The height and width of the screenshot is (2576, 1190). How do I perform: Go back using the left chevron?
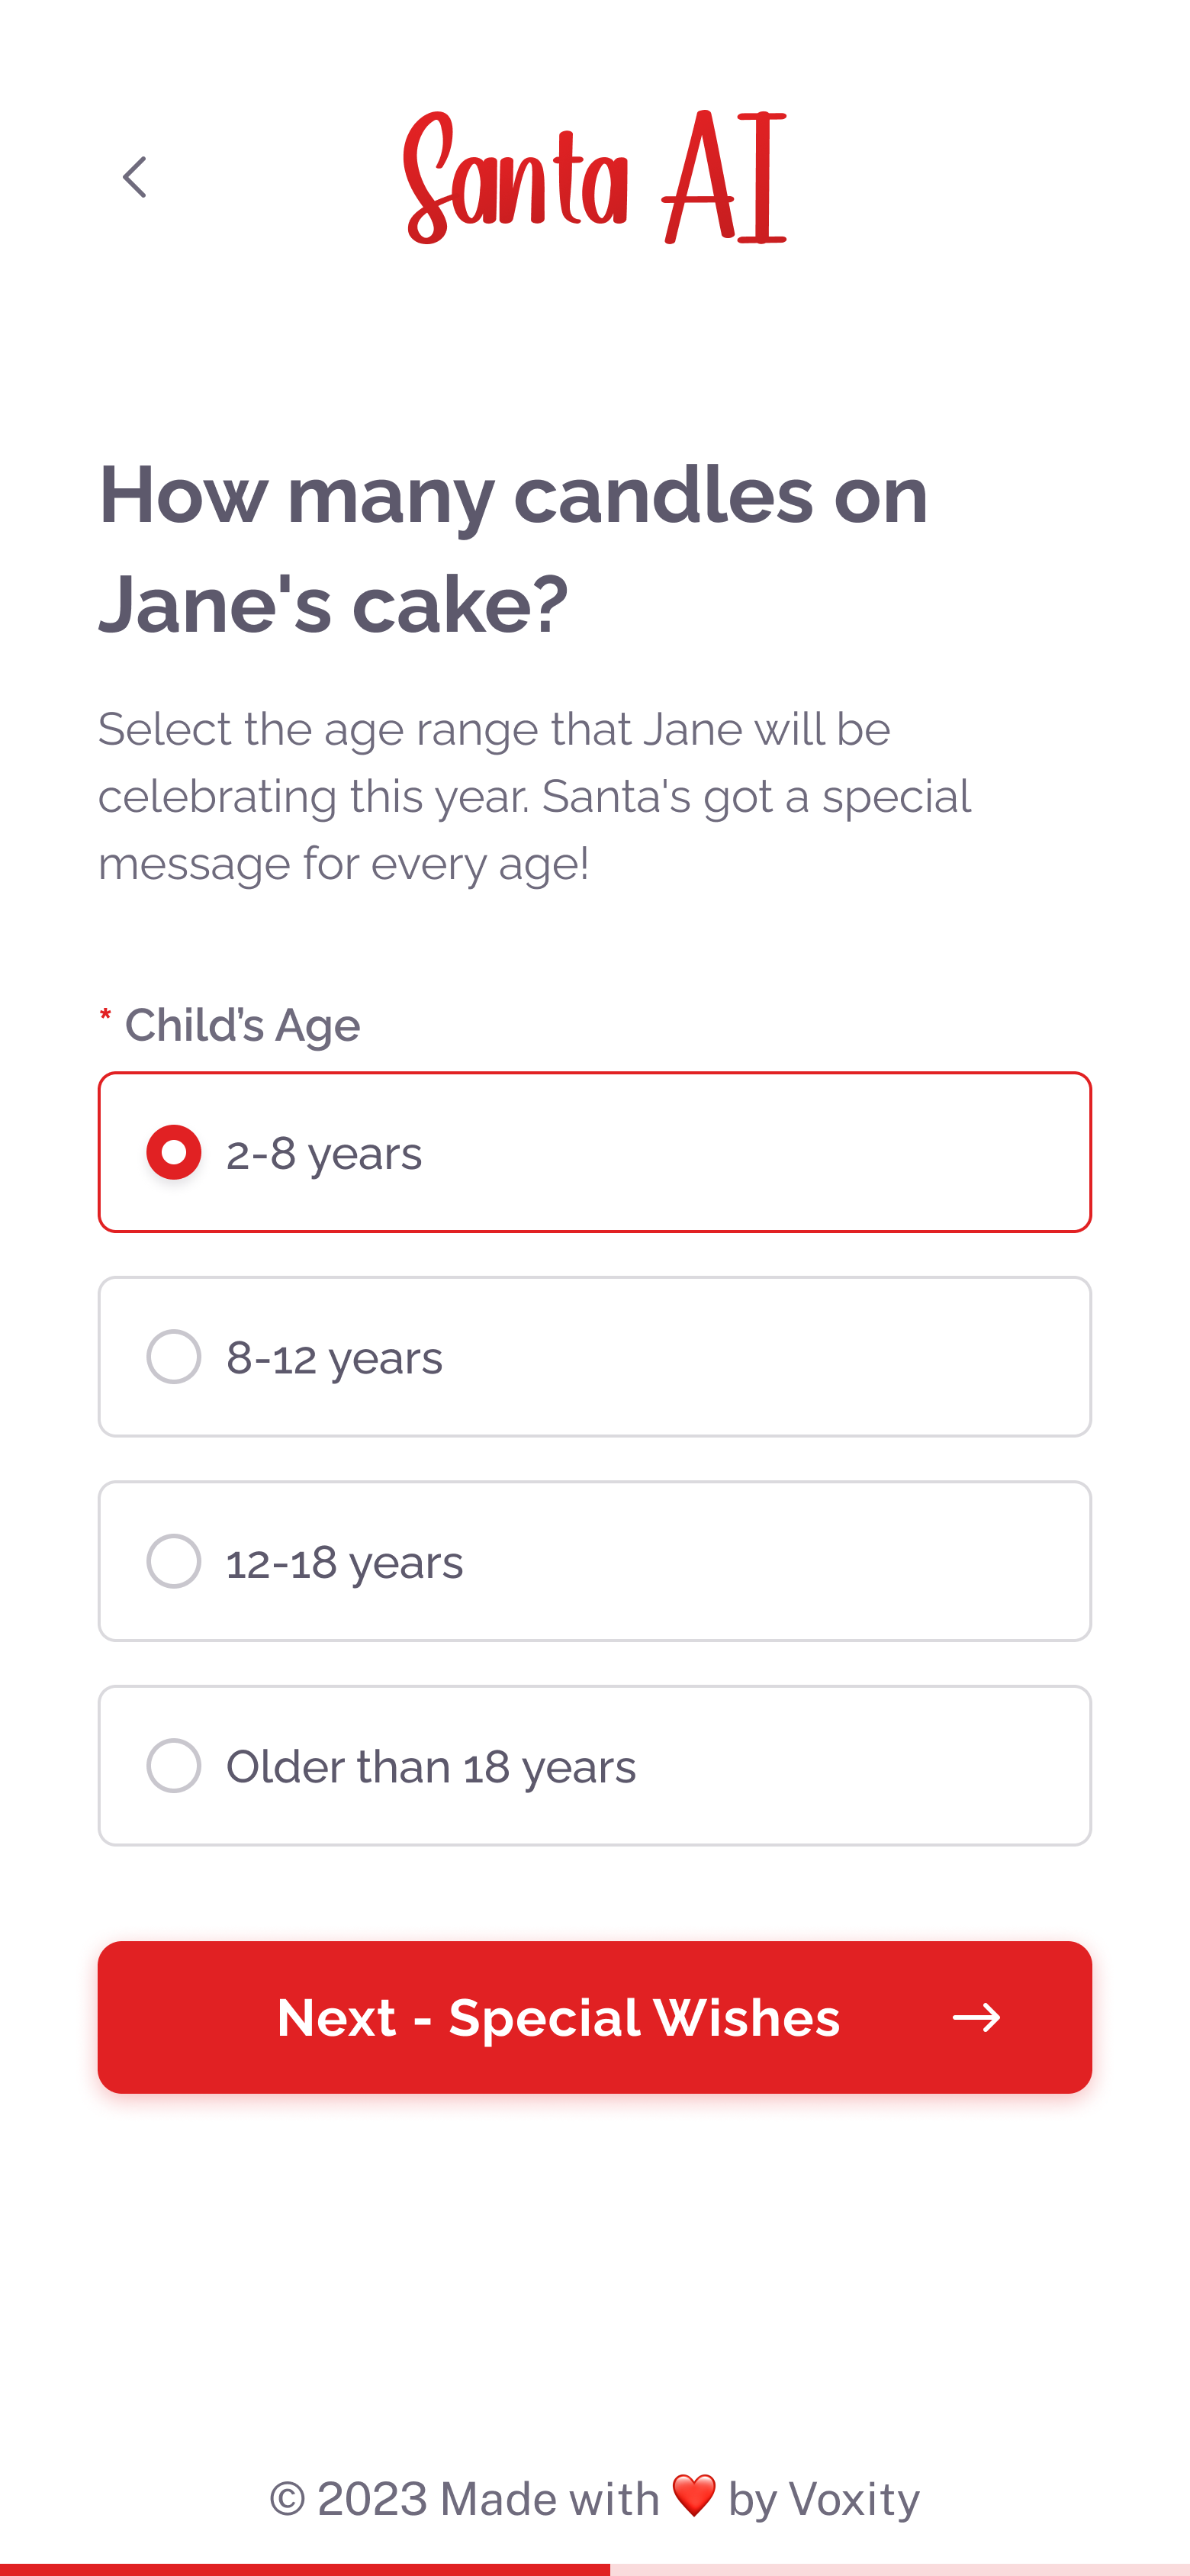click(135, 178)
